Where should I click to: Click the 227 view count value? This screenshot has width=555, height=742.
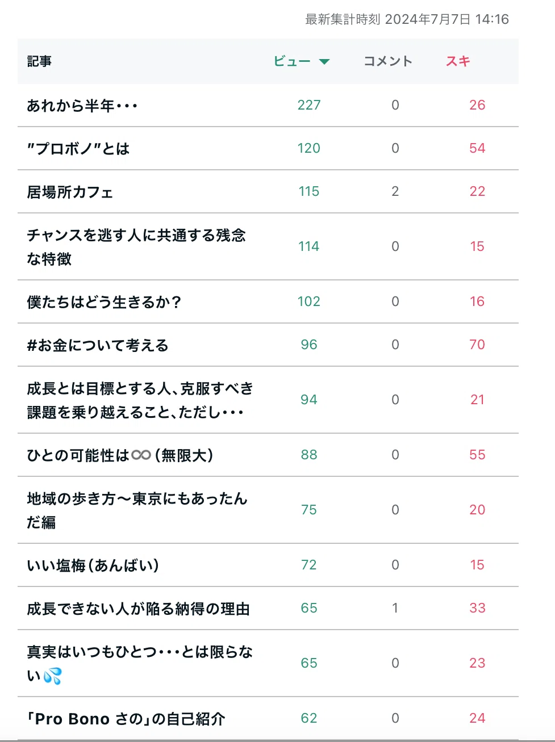(309, 105)
